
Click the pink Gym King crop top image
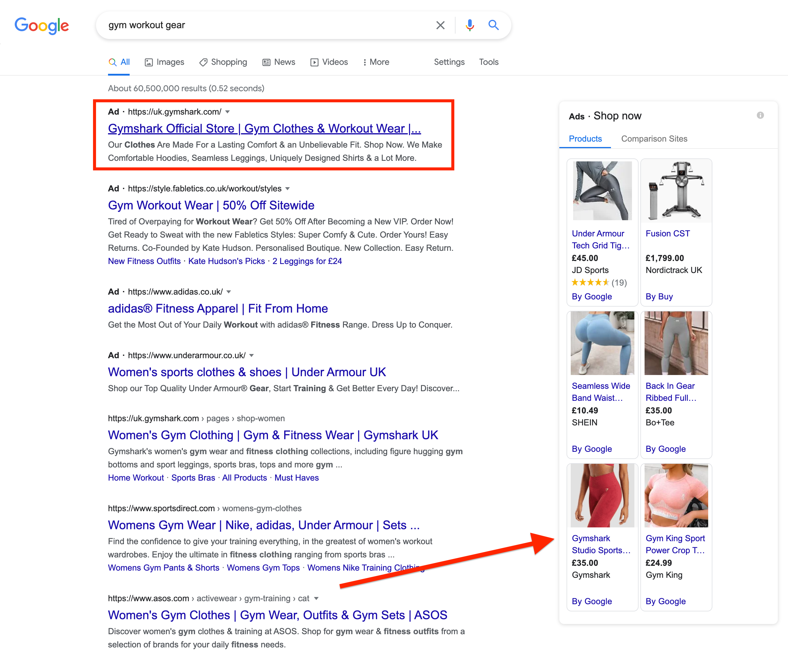point(677,496)
